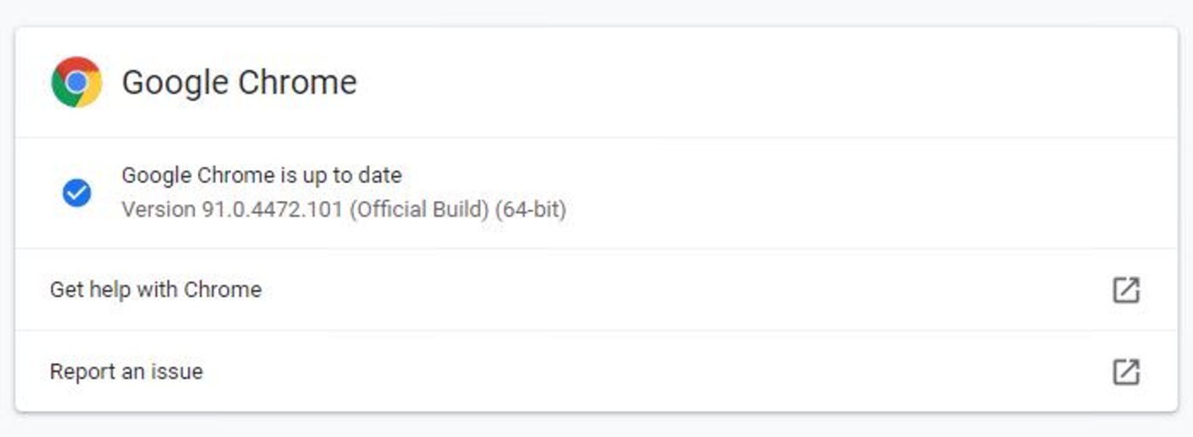Viewport: 1193px width, 437px height.
Task: Open external link icon for Get help
Action: pos(1126,290)
